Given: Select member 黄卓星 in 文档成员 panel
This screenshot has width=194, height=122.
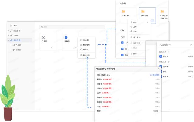Looking at the screenshot, I should pyautogui.click(x=166, y=76).
